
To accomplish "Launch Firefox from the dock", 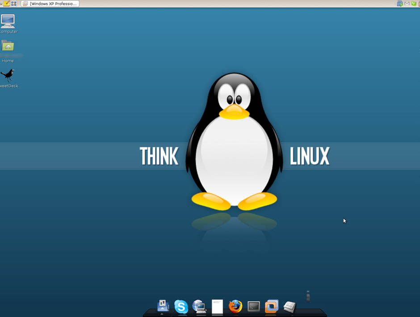I will click(235, 306).
